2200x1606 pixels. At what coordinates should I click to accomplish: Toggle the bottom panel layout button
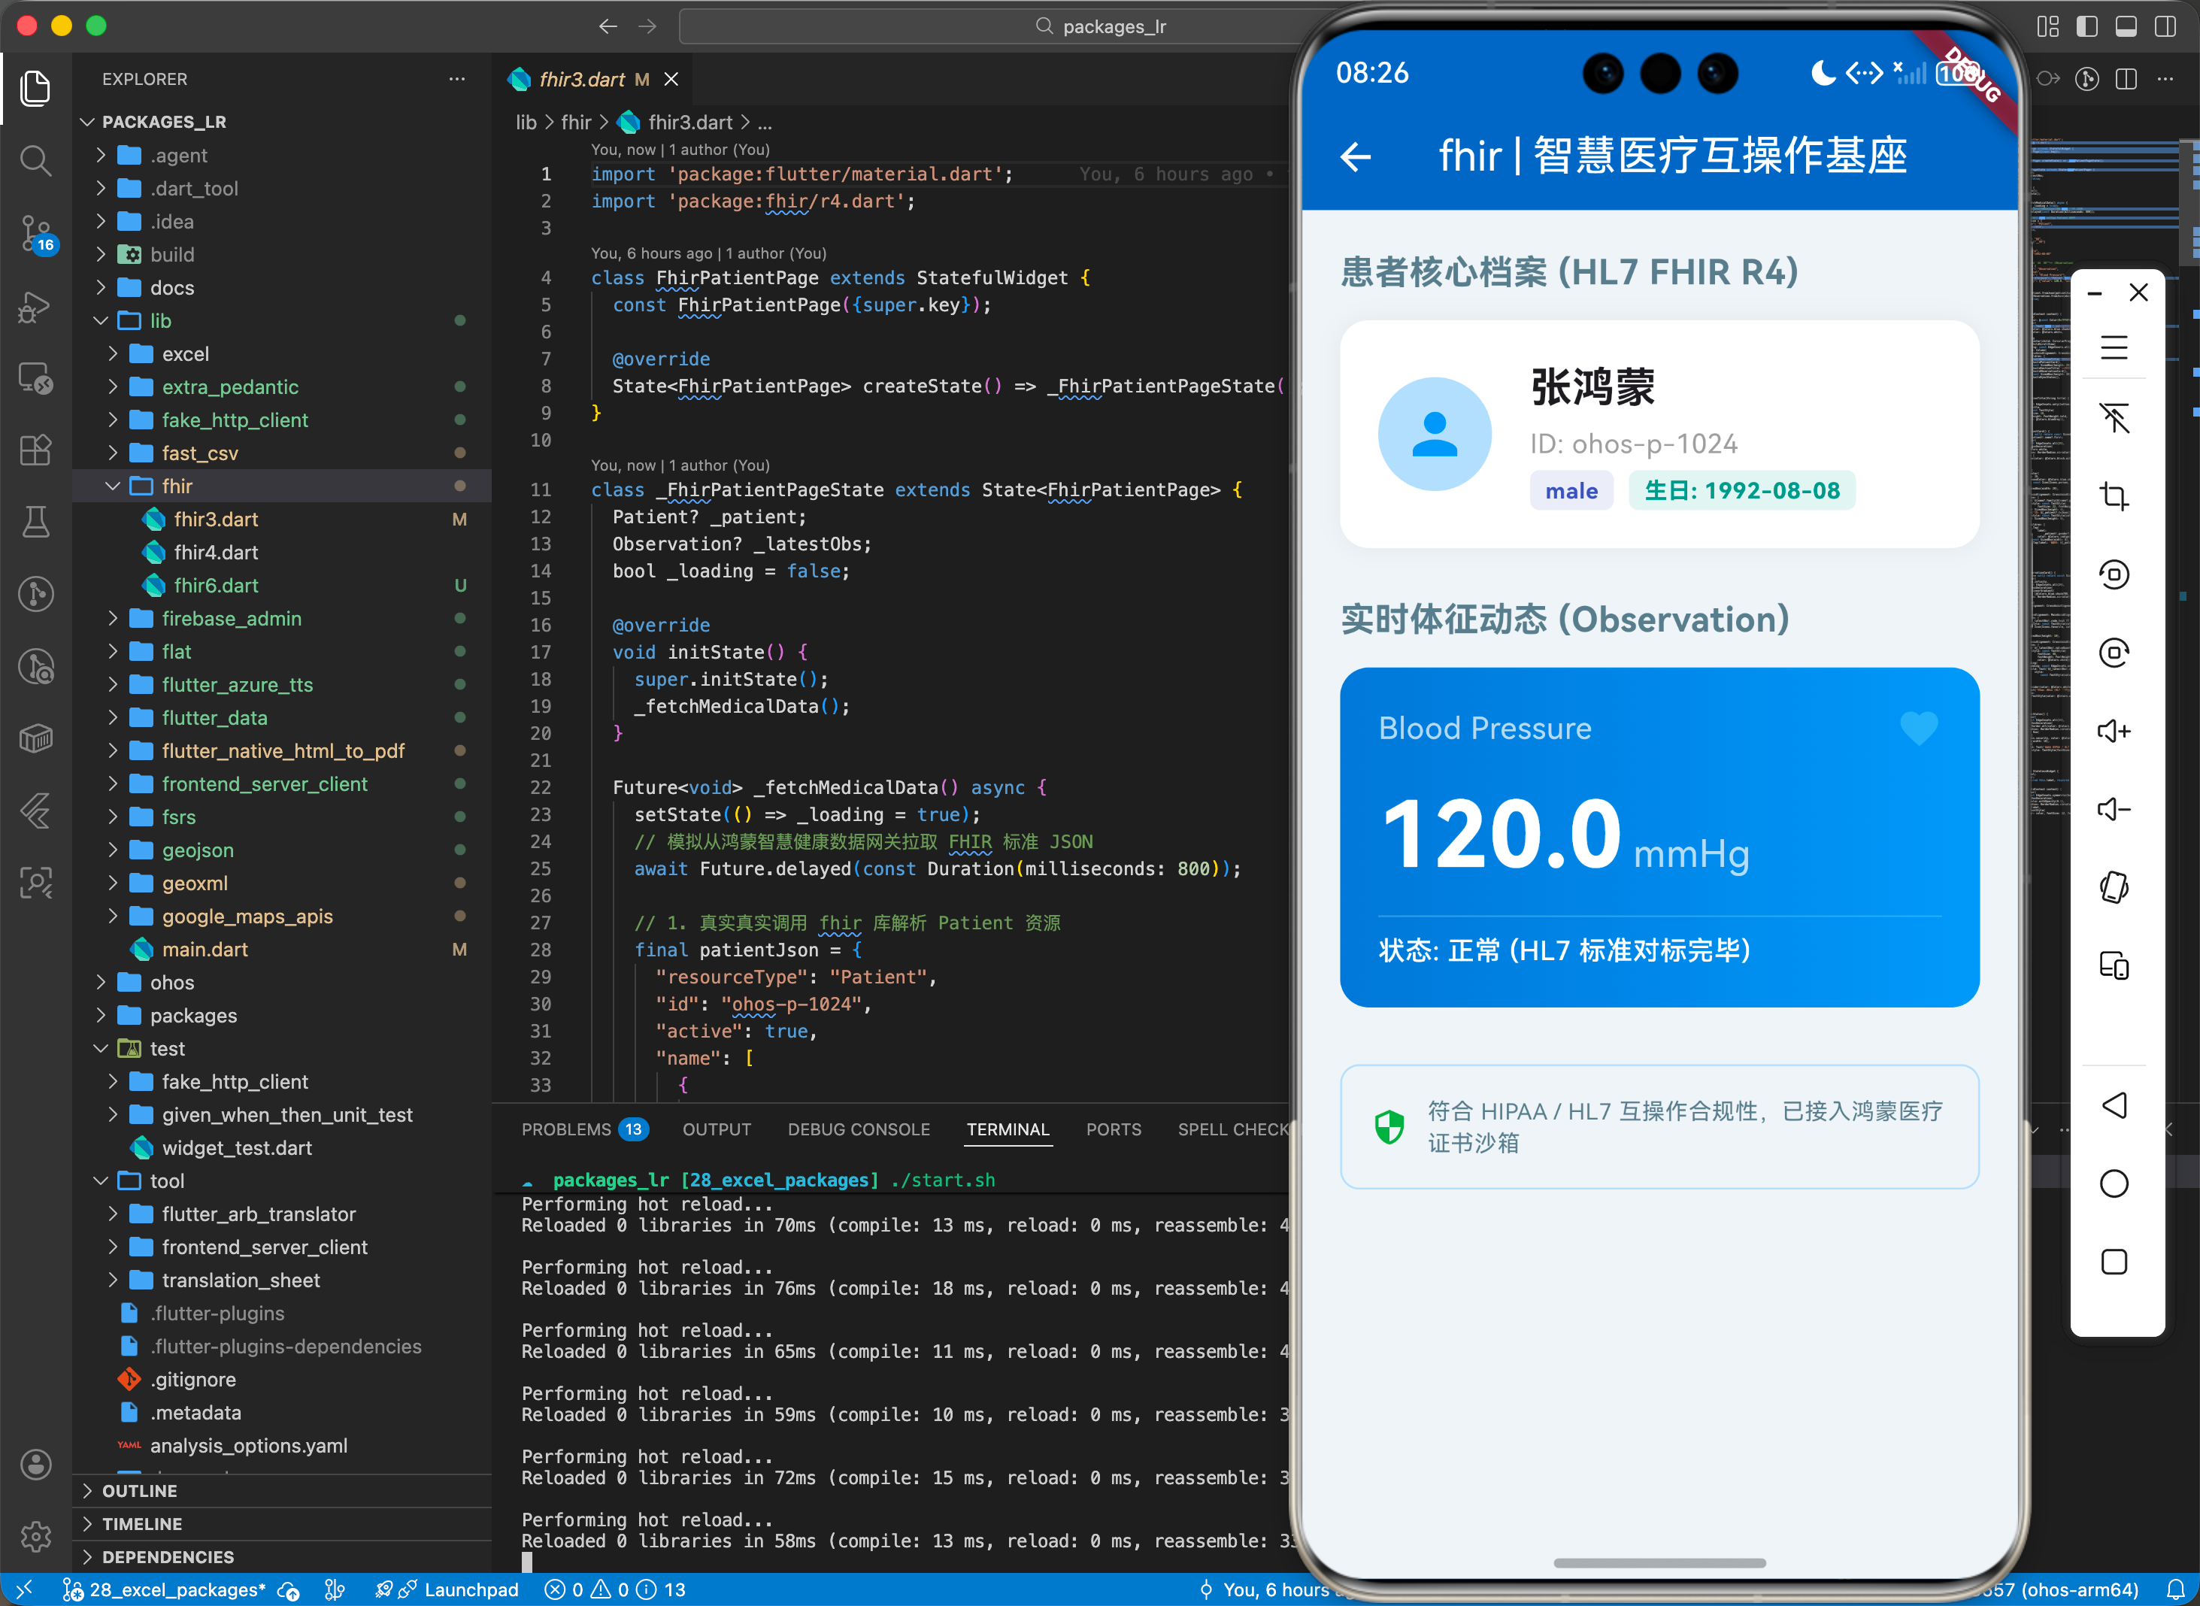(2126, 26)
